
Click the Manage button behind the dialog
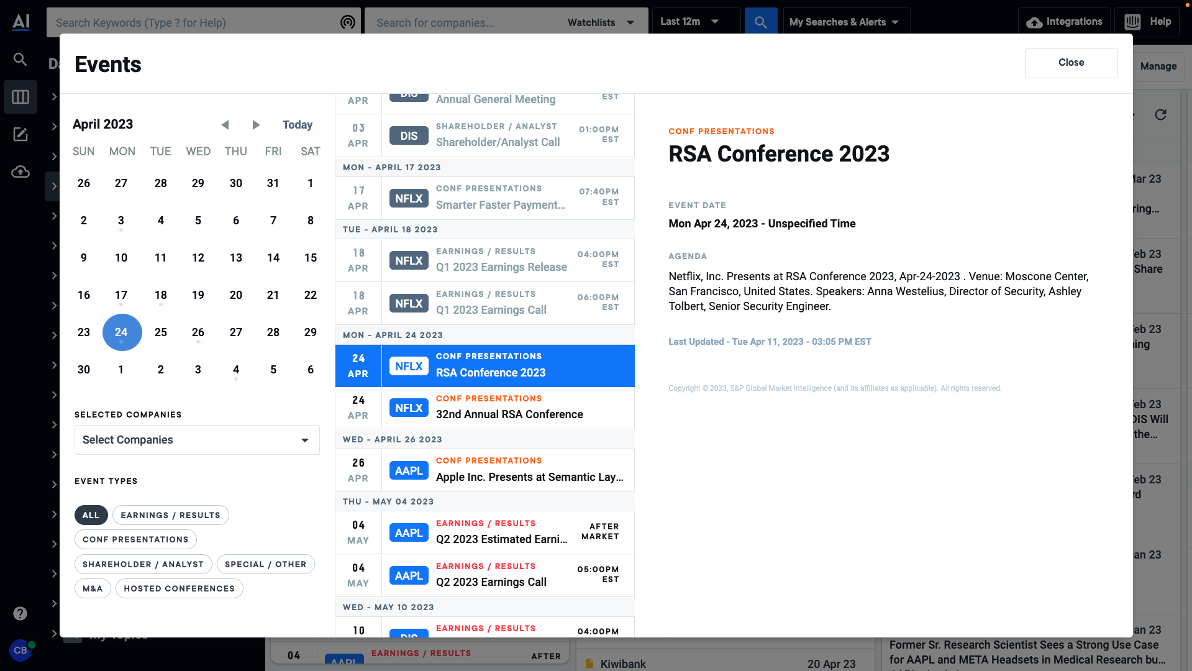coord(1158,66)
